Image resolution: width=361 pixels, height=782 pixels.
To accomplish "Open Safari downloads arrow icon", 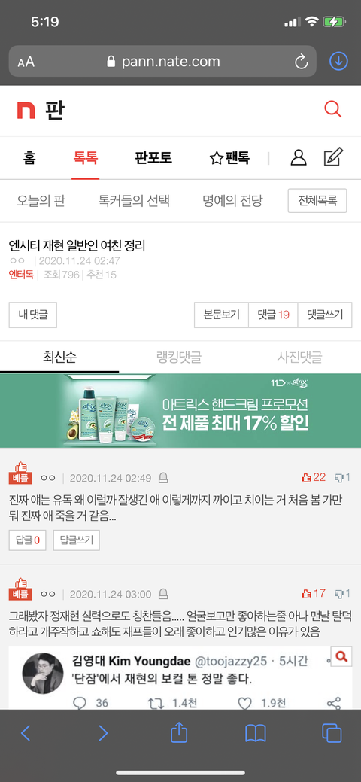I will pos(338,61).
